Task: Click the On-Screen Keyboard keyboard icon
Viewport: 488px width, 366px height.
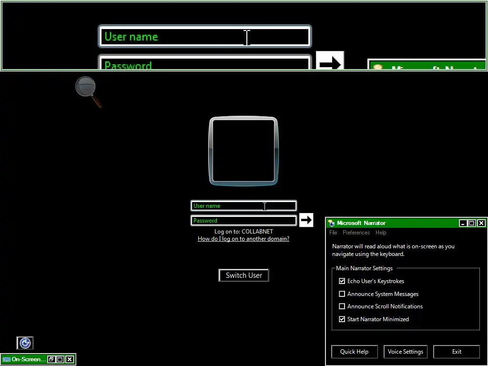Action: pyautogui.click(x=6, y=359)
